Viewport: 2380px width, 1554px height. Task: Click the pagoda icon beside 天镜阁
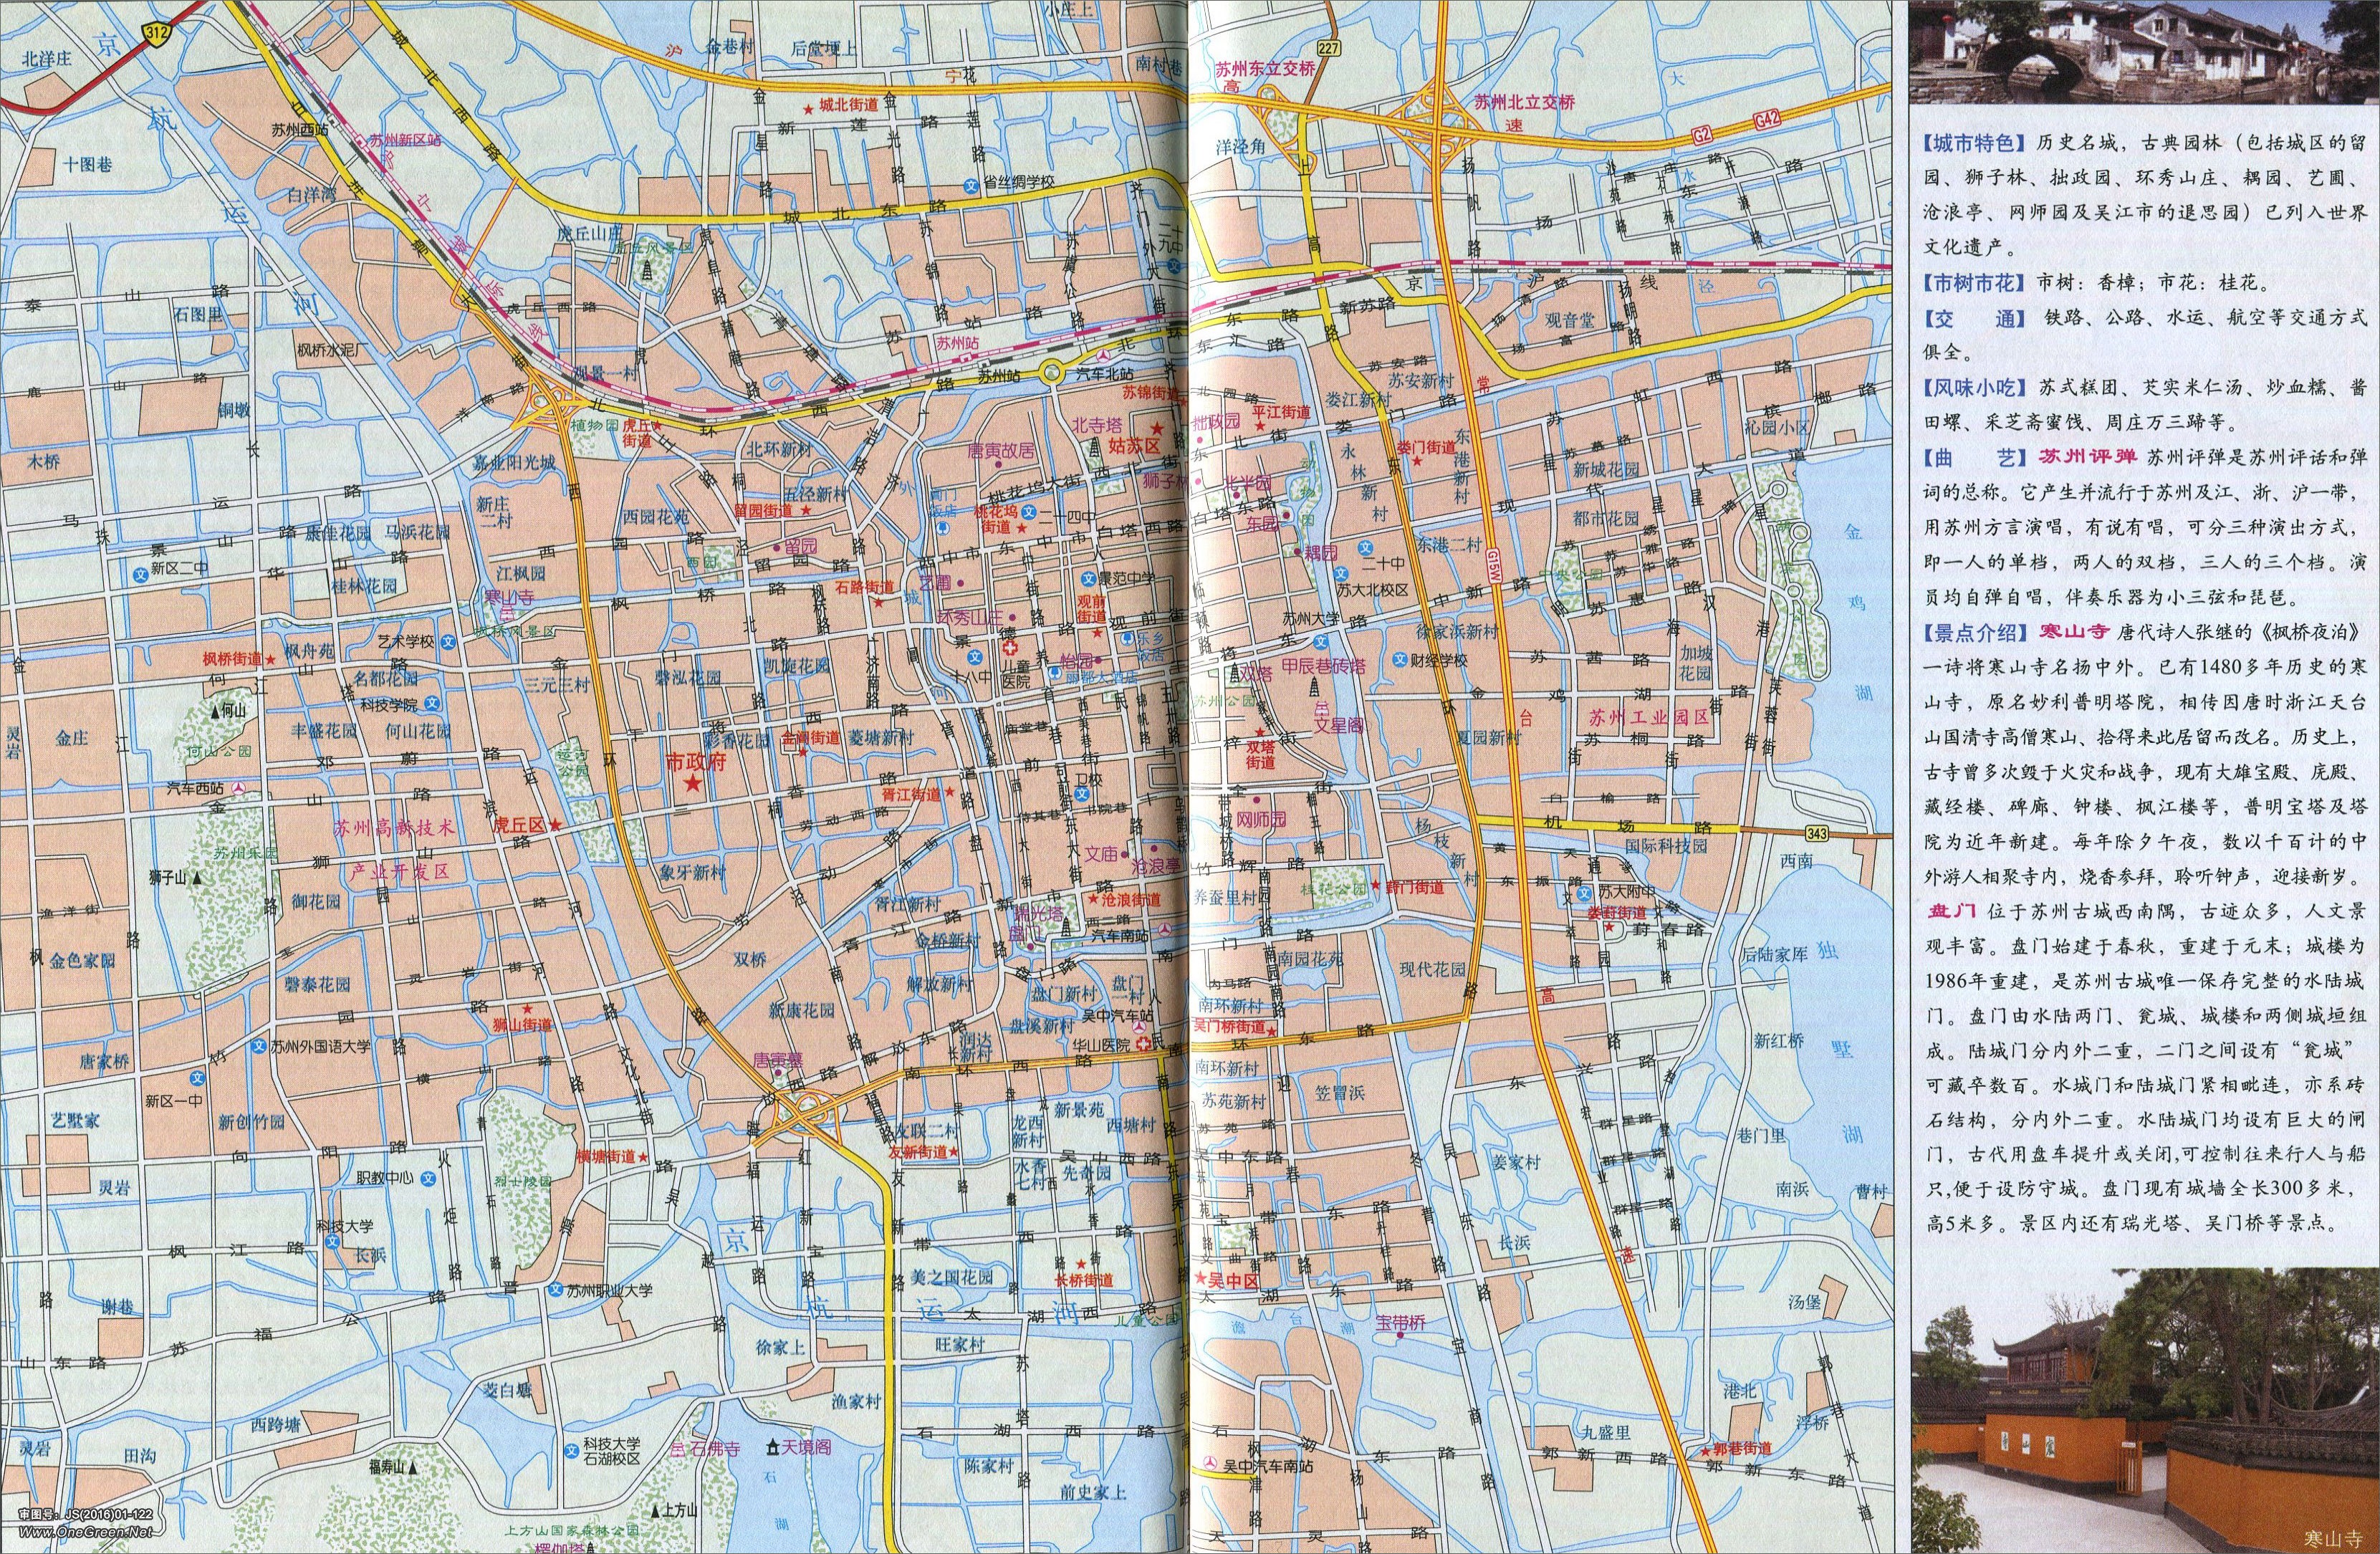[772, 1447]
